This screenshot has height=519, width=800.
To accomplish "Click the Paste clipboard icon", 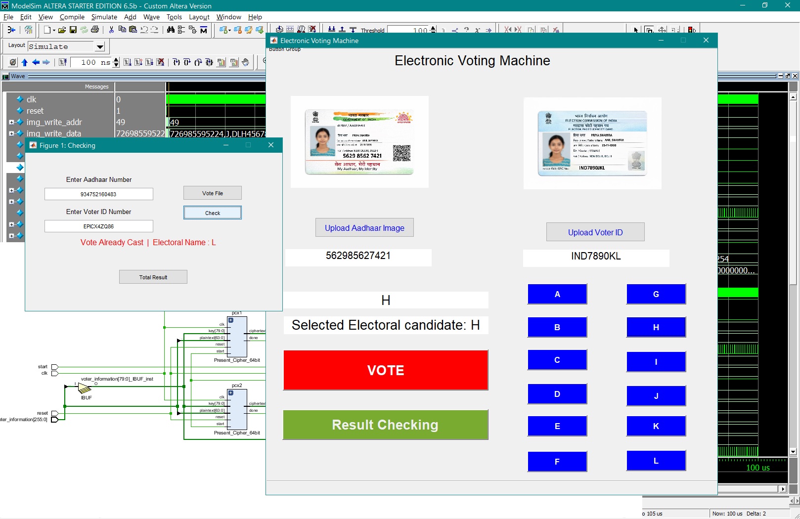I will [x=133, y=30].
